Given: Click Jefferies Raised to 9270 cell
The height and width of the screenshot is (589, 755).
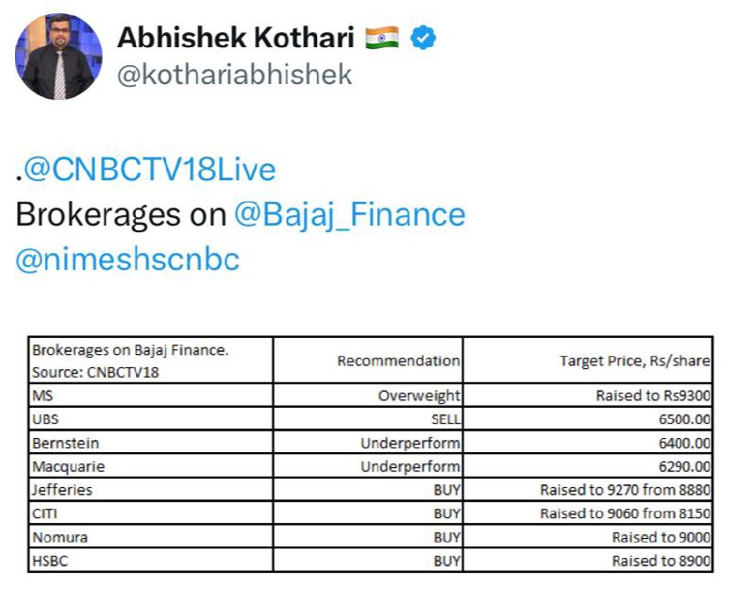Looking at the screenshot, I should 587,490.
